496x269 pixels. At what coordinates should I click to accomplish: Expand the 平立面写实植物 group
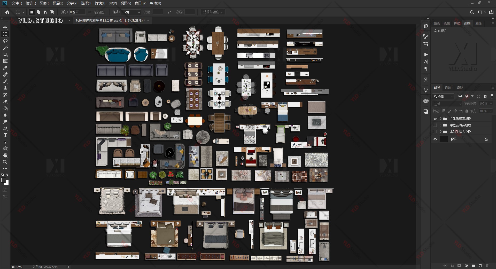click(x=441, y=125)
